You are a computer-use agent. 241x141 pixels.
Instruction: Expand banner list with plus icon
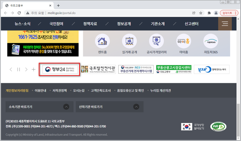[33, 69]
